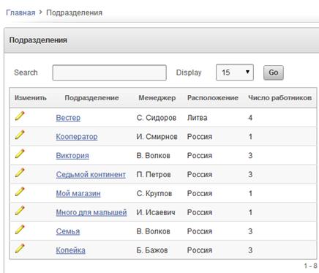
Task: Click the Подразделения breadcrumb text
Action: click(74, 12)
